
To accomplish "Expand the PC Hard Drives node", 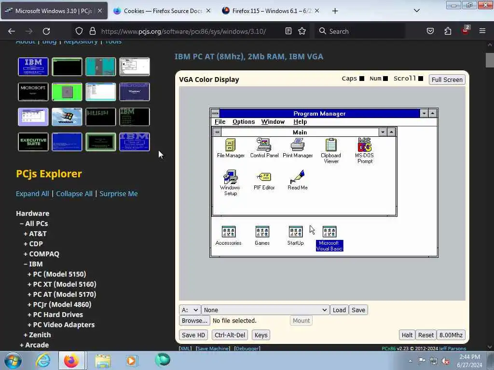I will (x=55, y=315).
